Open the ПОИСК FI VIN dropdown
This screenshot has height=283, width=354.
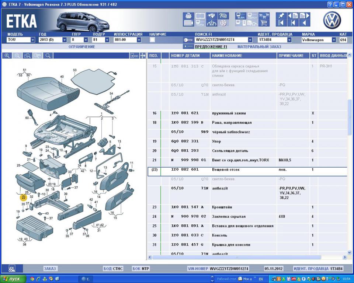250,40
